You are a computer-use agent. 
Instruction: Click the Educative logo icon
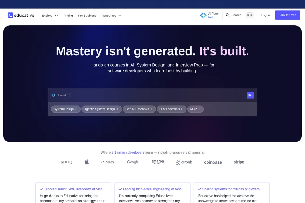10,15
